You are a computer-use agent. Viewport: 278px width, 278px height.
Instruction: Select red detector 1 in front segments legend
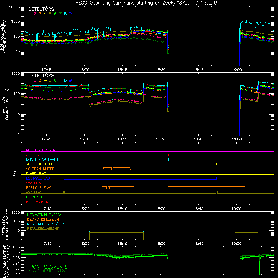pos(30,14)
